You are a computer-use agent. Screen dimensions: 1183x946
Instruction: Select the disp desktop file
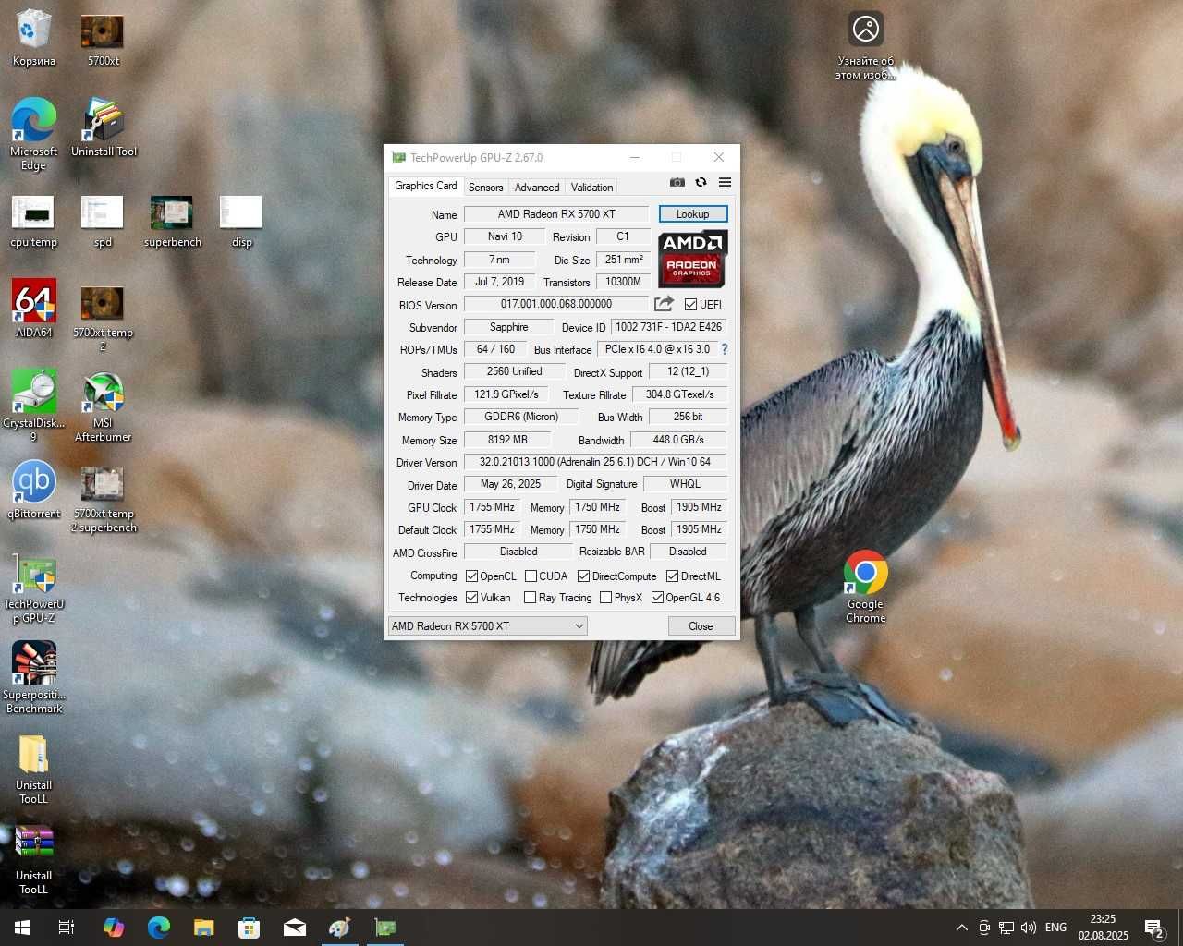(x=241, y=222)
